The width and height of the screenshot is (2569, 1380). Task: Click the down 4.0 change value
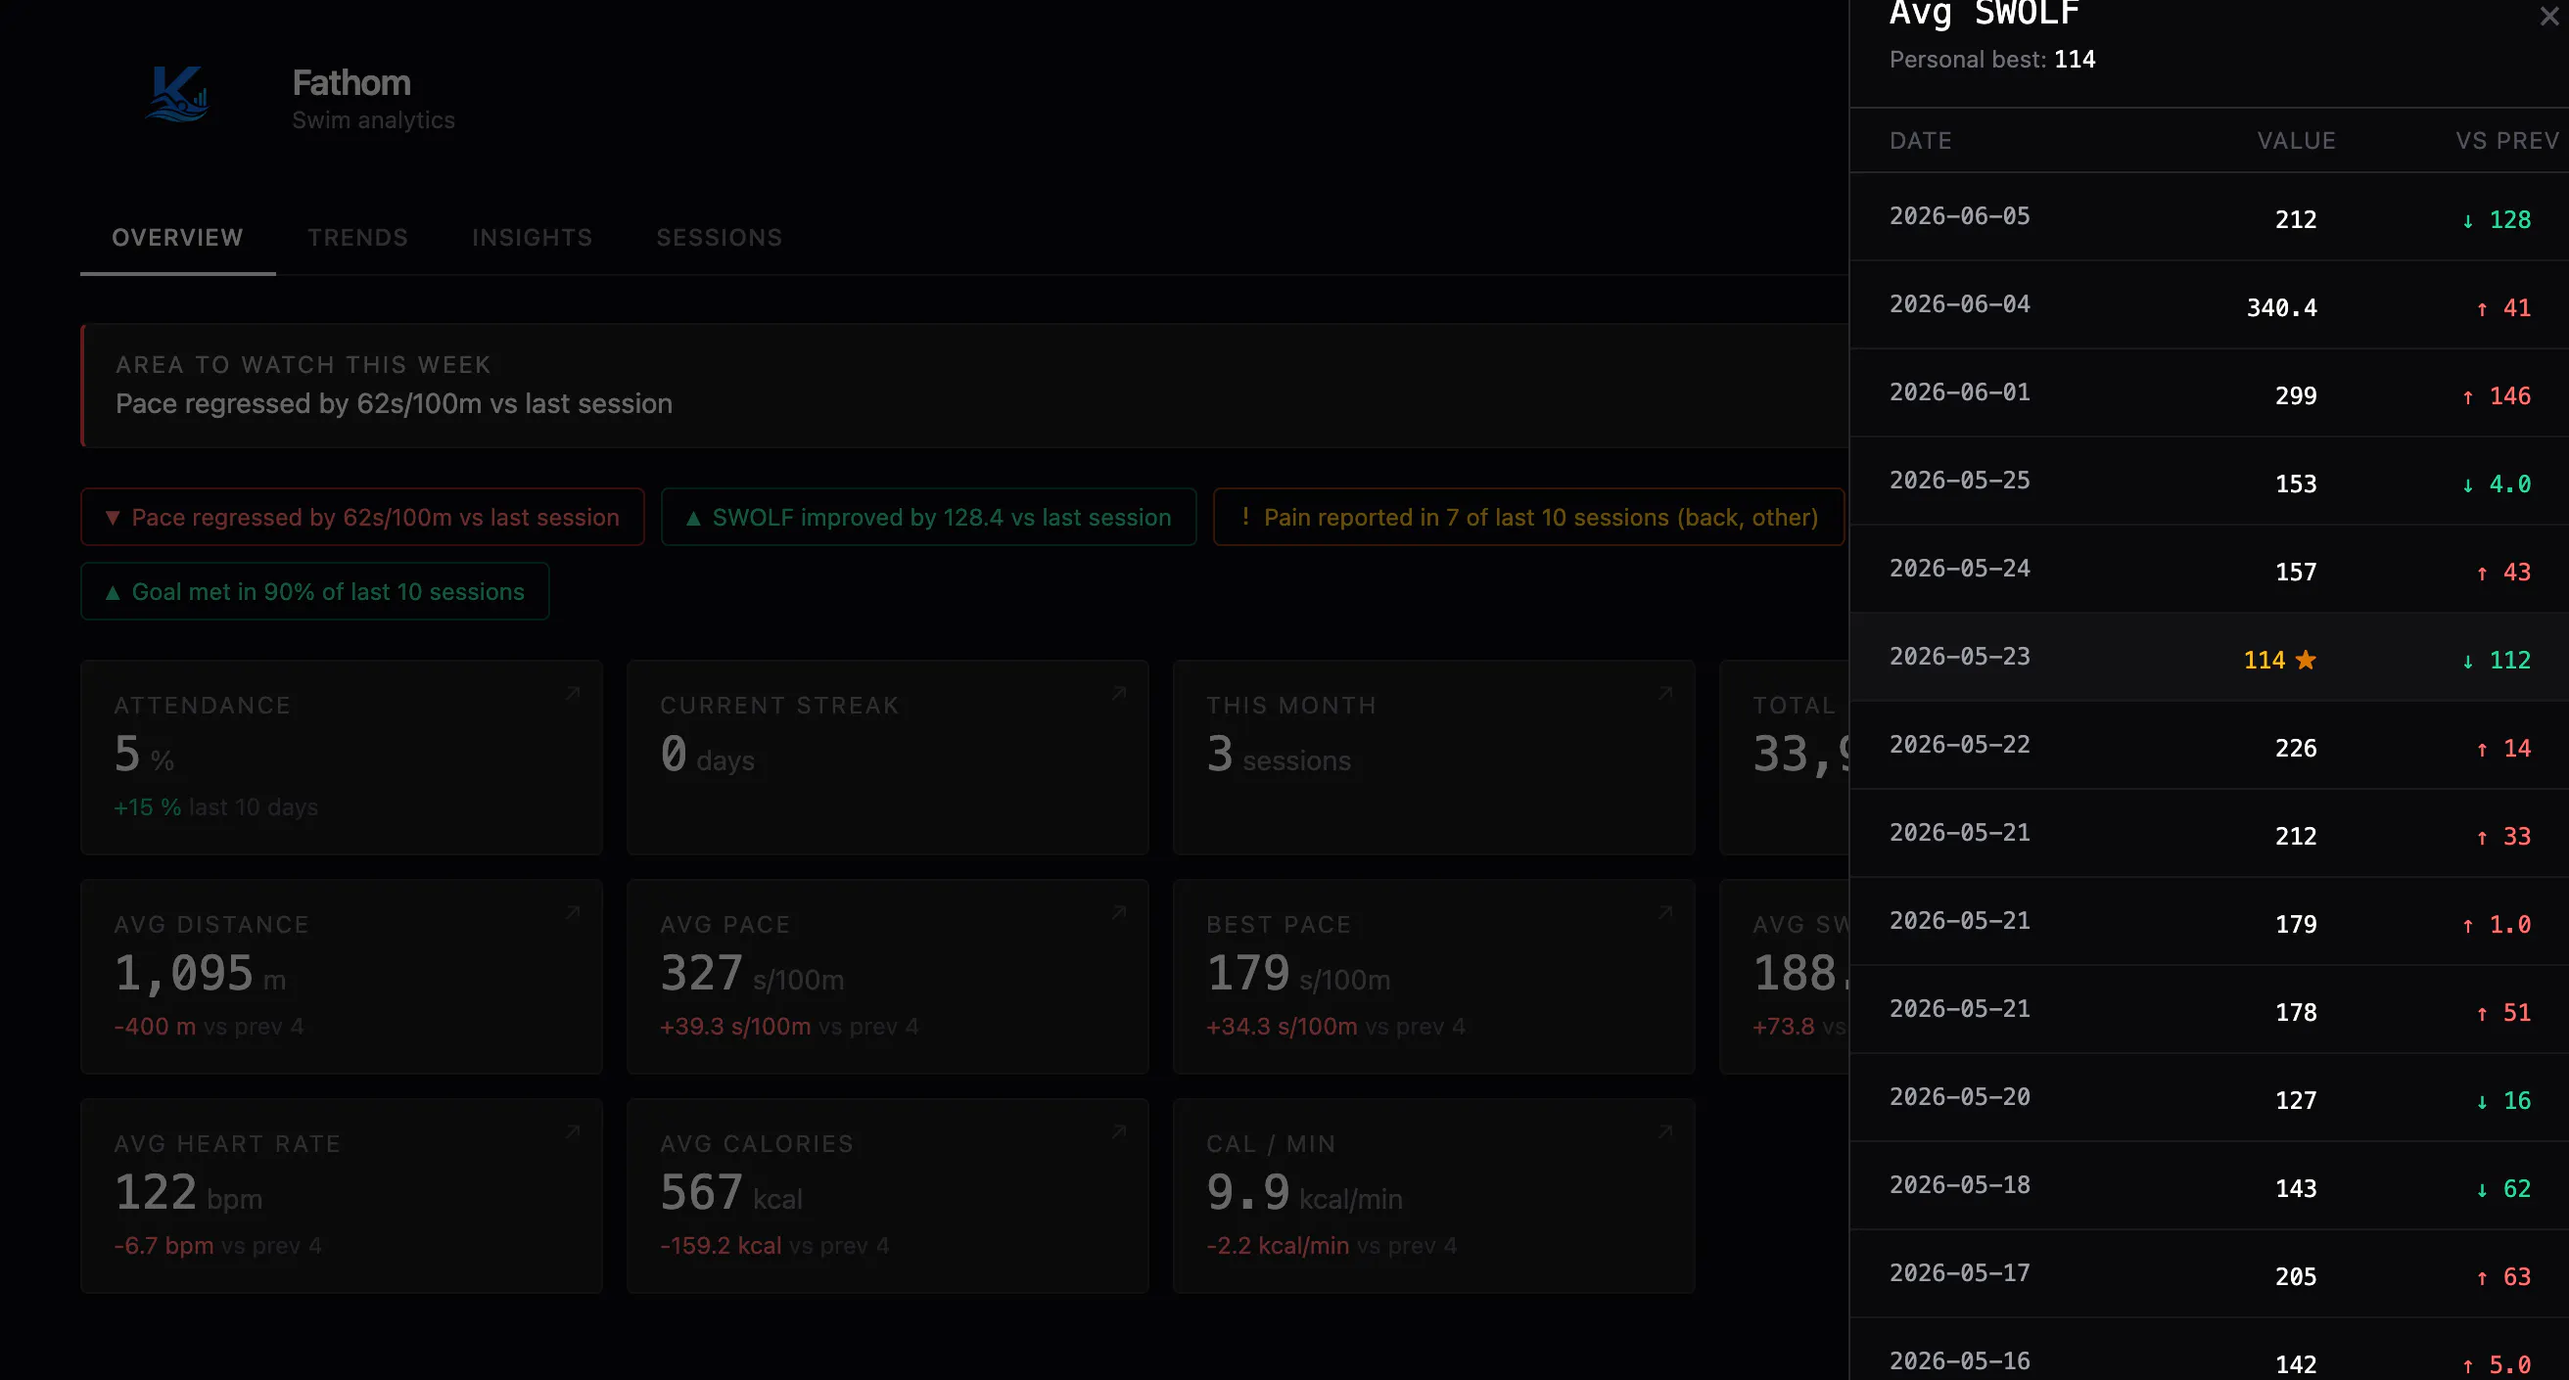click(2497, 483)
